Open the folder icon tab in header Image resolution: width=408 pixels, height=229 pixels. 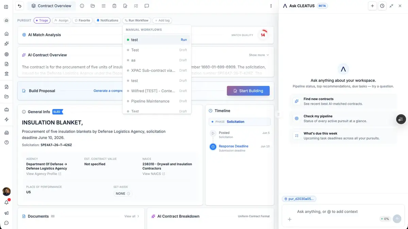point(93,6)
